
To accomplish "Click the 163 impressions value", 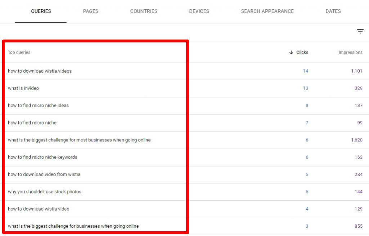I will pyautogui.click(x=359, y=157).
